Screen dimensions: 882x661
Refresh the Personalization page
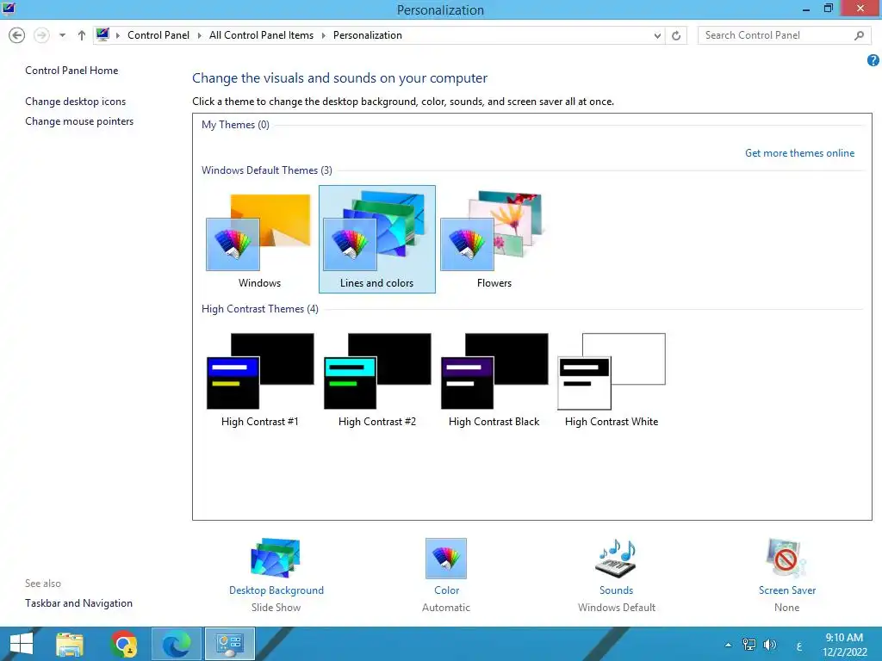point(676,35)
